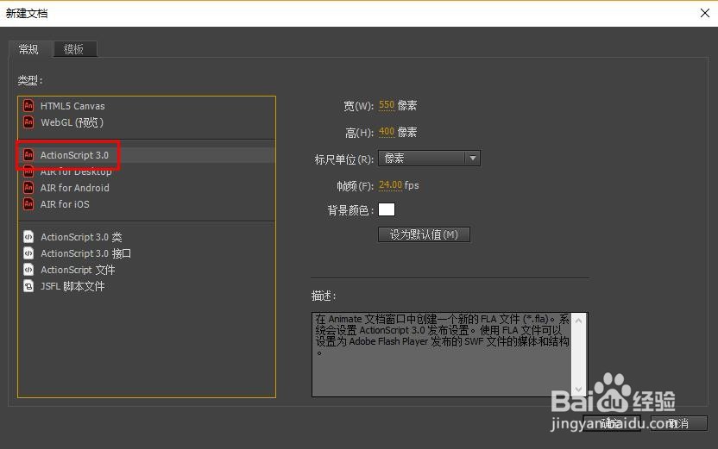
Task: Click the width value 550
Action: (387, 105)
